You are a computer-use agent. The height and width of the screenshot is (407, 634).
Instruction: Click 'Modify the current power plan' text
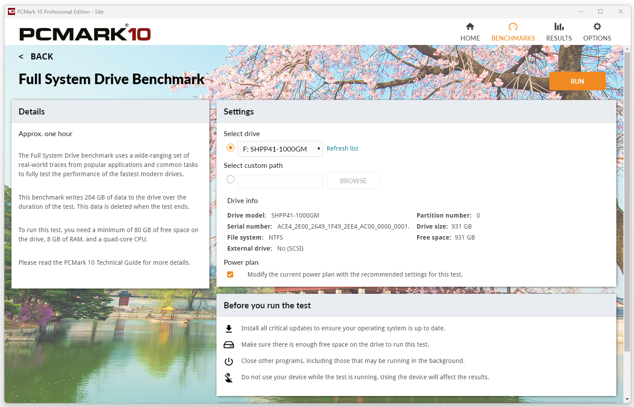point(355,274)
